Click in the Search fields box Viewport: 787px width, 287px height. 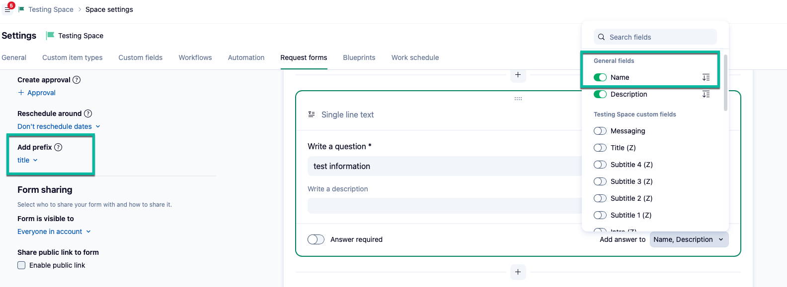click(x=655, y=37)
